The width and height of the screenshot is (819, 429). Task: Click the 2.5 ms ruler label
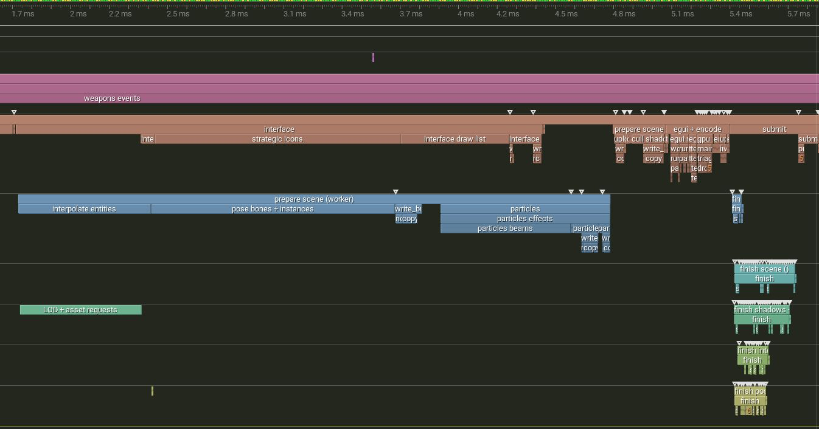pos(178,14)
